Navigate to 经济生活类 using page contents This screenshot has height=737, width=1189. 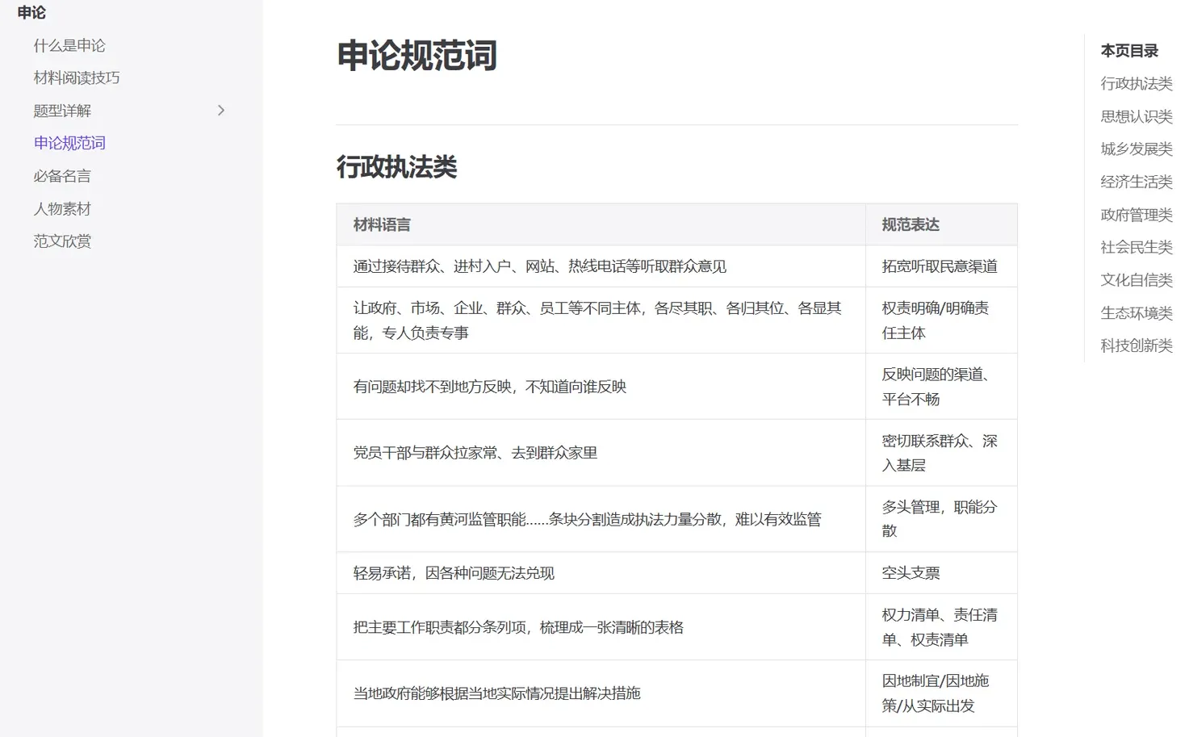[x=1136, y=182]
